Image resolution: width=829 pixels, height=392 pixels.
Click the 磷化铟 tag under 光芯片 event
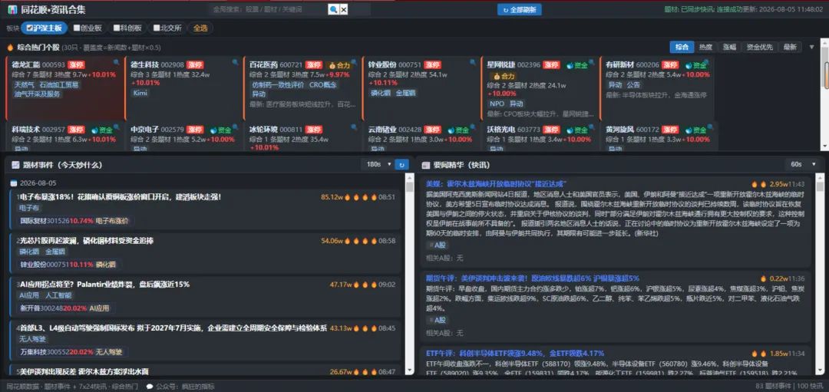coord(29,252)
